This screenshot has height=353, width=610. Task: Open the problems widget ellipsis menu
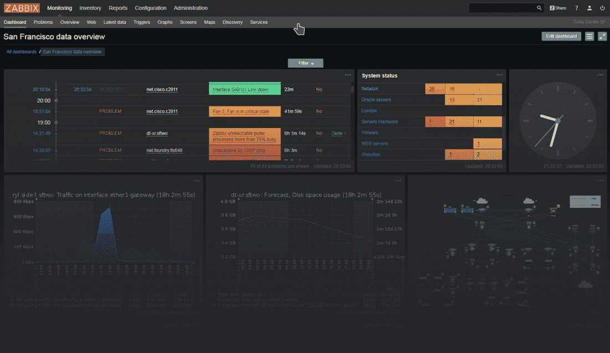[348, 75]
